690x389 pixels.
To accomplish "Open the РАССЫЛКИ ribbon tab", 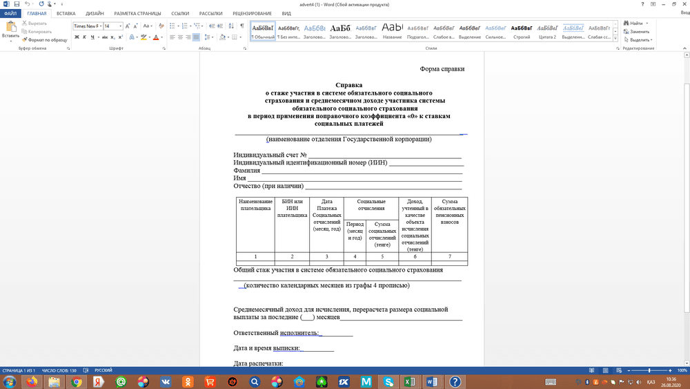I will point(210,13).
